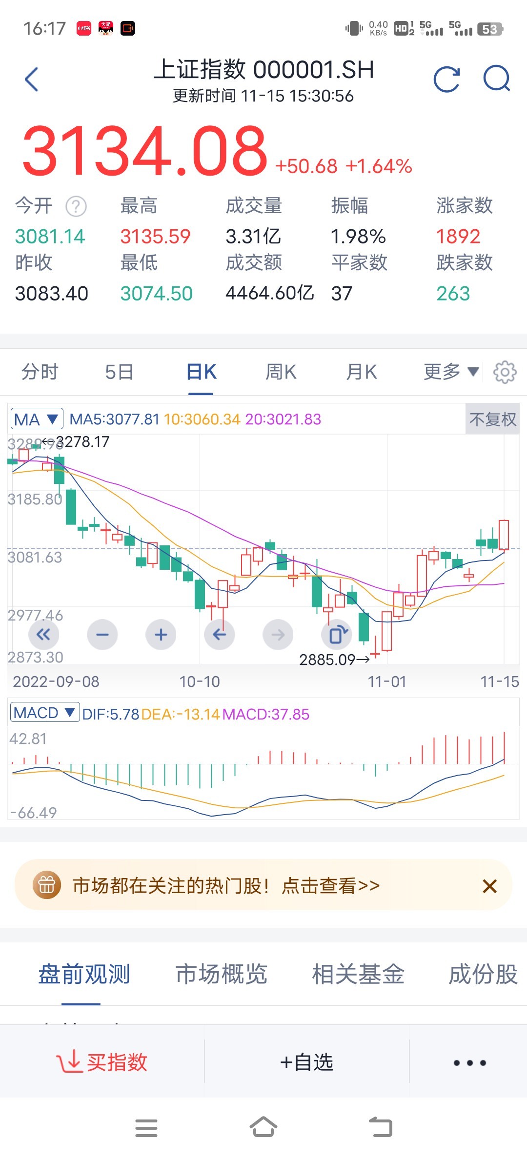This screenshot has width=527, height=1159.
Task: Switch to the 周K tab
Action: 281,372
